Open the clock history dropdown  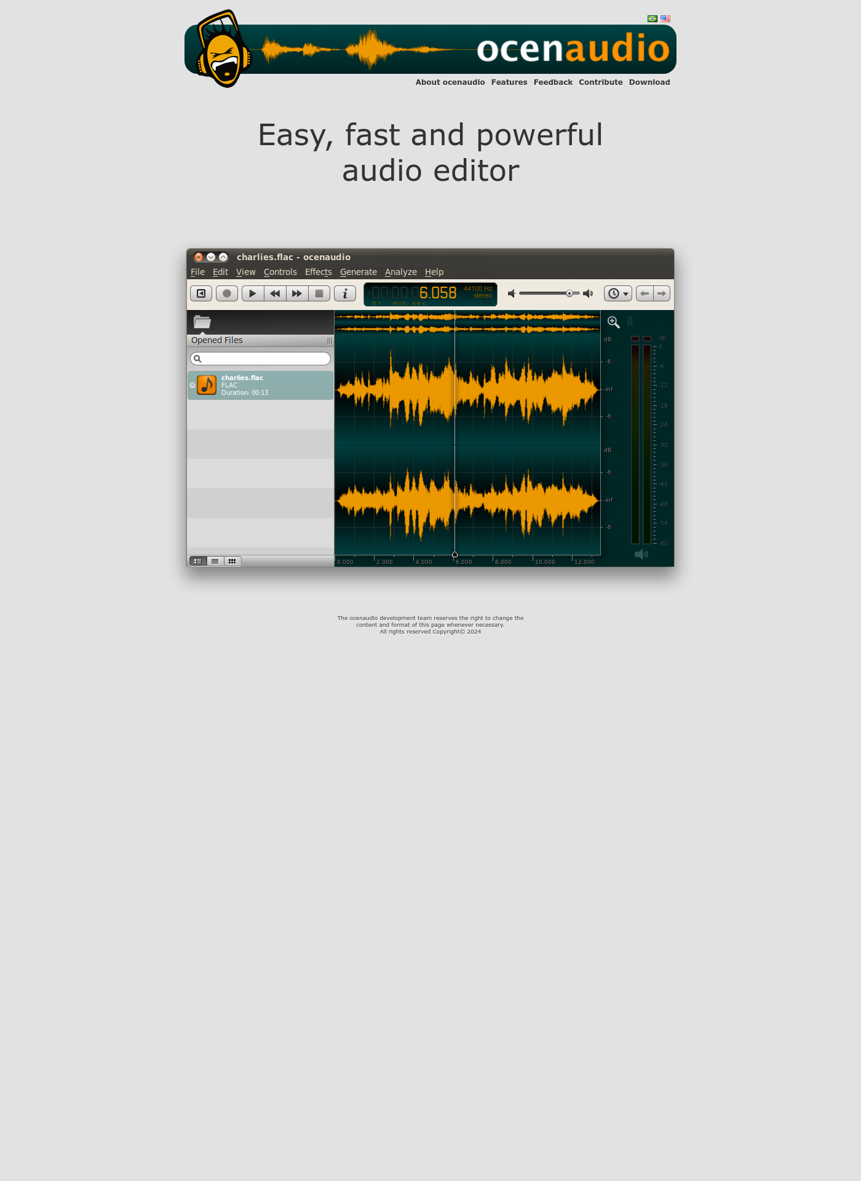pos(618,293)
